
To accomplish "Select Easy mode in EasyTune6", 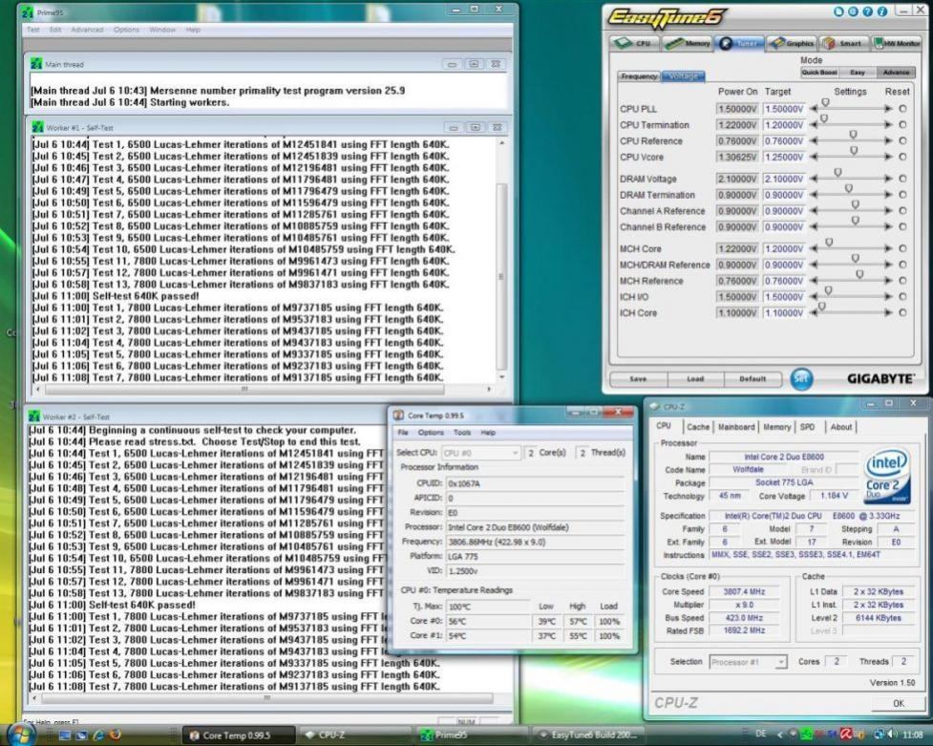I will (x=858, y=72).
